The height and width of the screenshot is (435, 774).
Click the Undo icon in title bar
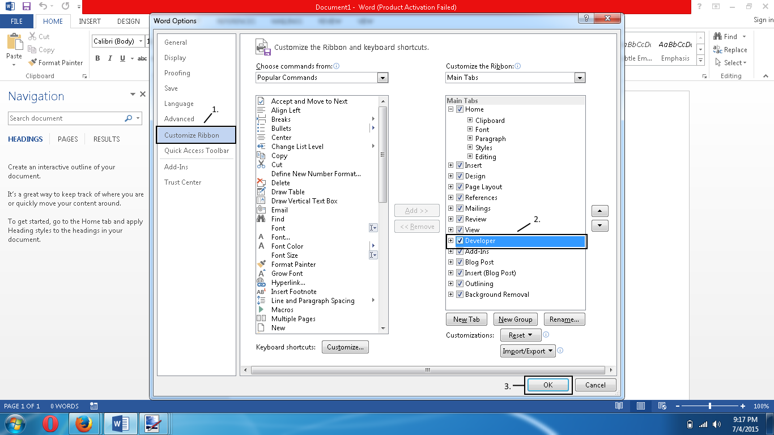point(43,7)
